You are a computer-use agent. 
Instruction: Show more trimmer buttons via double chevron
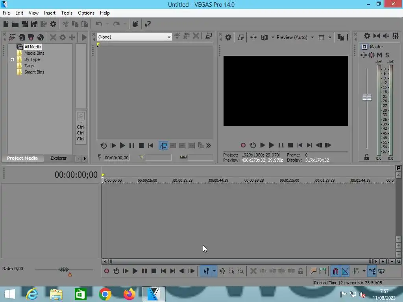tap(209, 145)
